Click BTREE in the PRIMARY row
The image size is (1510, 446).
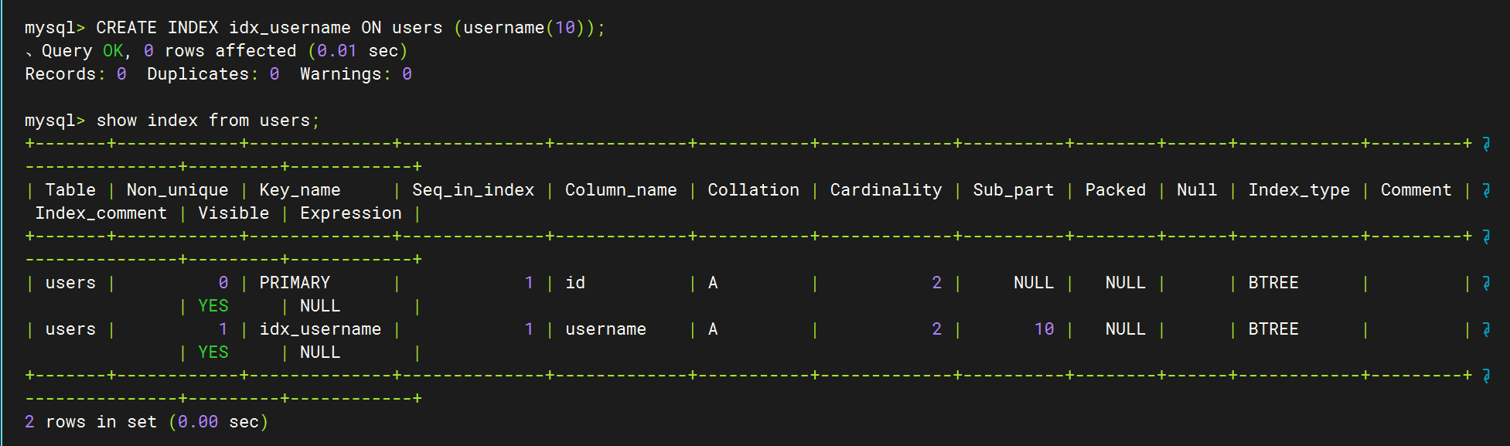tap(1273, 283)
